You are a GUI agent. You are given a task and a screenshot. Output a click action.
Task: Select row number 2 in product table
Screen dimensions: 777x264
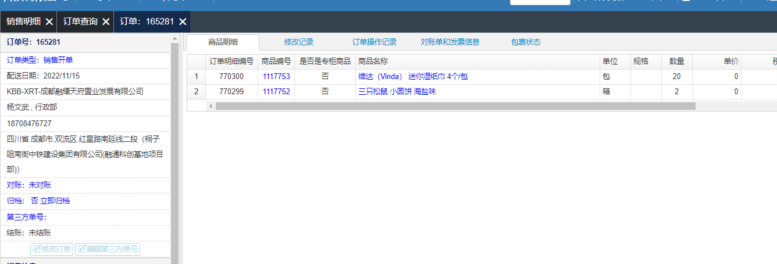pyautogui.click(x=196, y=91)
